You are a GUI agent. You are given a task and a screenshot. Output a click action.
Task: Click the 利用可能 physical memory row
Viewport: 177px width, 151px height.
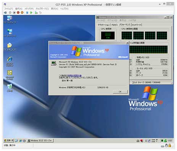pos(152,62)
